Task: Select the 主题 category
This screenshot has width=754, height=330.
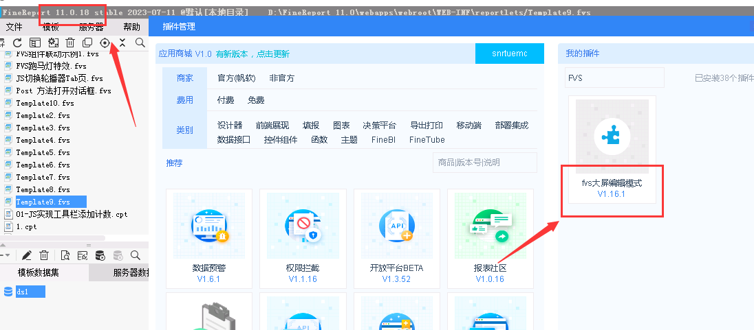Action: 349,140
